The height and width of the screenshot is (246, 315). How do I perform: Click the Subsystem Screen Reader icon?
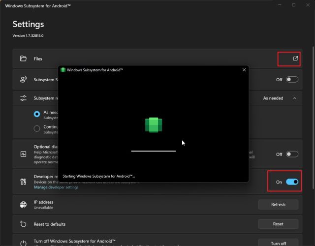(23, 79)
